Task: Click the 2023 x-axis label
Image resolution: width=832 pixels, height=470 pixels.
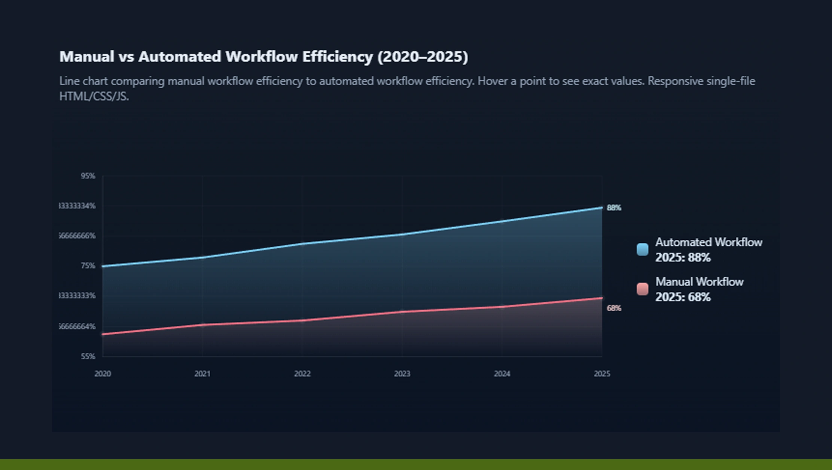Action: (402, 374)
